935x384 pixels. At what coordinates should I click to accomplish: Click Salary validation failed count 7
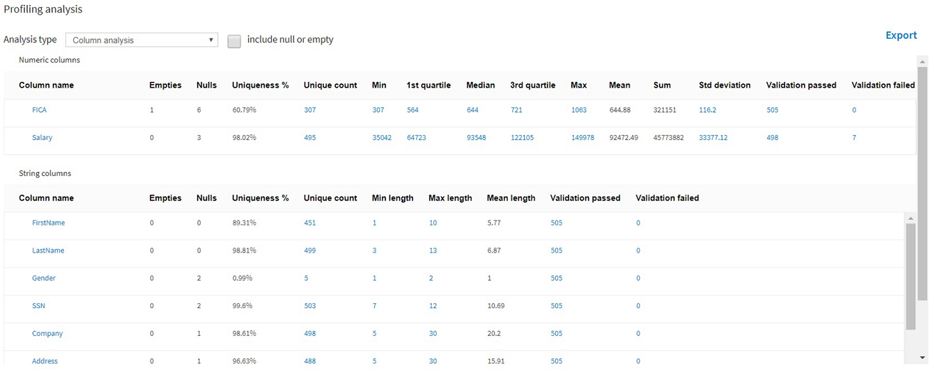click(854, 138)
